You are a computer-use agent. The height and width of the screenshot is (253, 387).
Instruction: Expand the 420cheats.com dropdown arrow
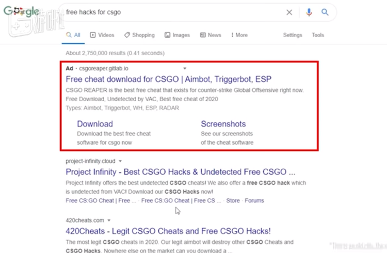pyautogui.click(x=109, y=220)
